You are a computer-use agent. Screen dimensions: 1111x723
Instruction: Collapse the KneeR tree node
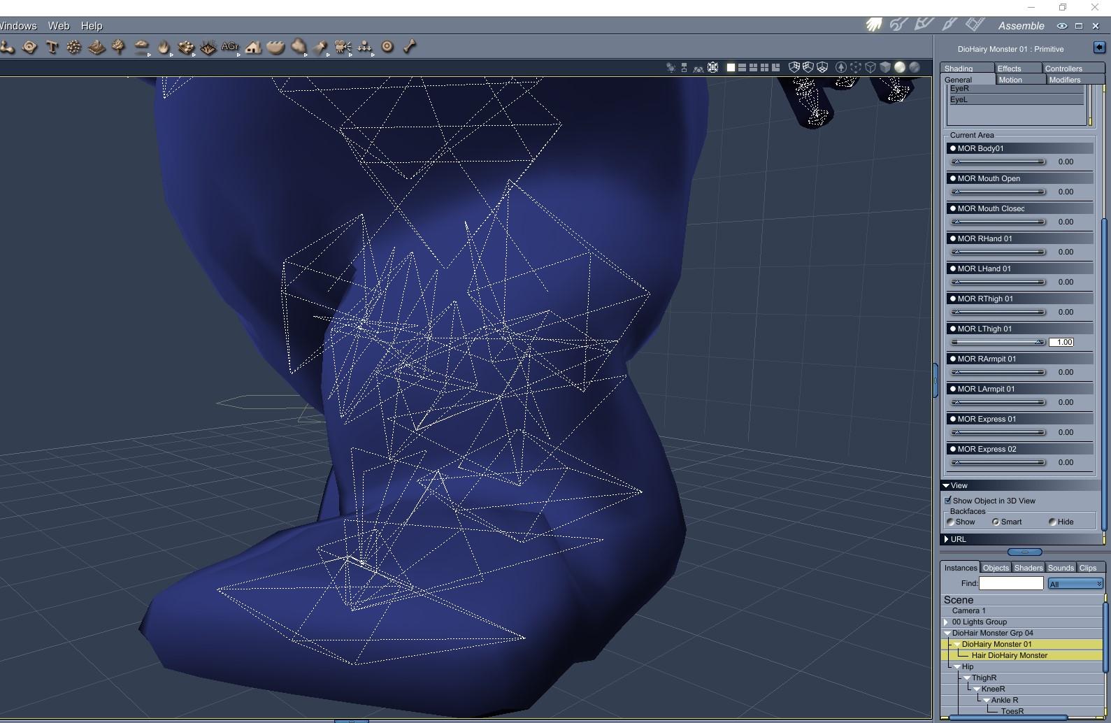tap(976, 689)
